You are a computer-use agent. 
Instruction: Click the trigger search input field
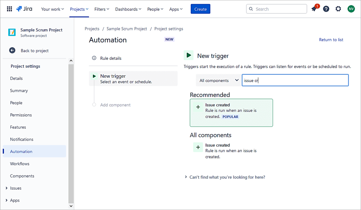295,80
